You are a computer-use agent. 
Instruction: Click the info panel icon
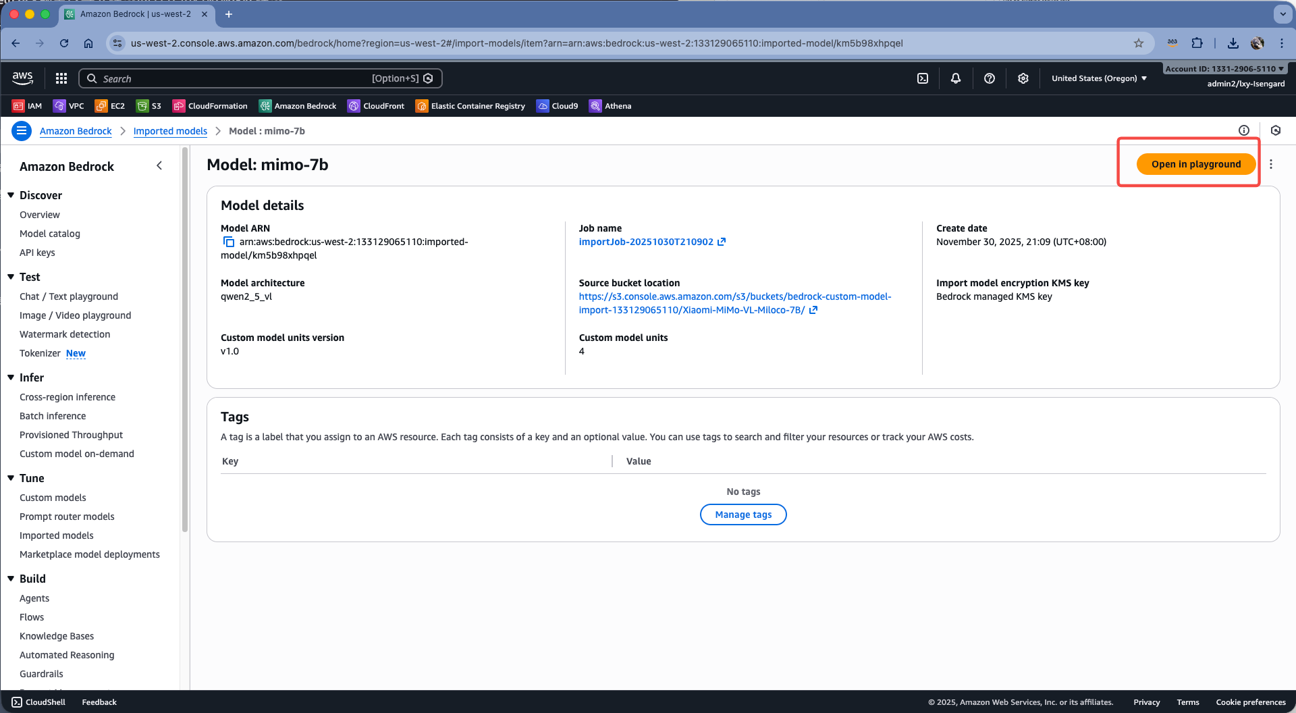[x=1244, y=130]
